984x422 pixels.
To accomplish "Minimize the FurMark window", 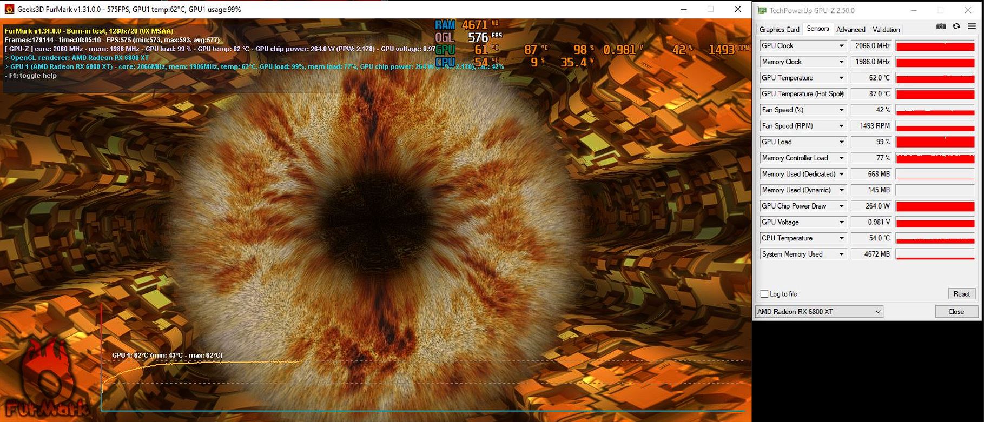I will [x=684, y=9].
